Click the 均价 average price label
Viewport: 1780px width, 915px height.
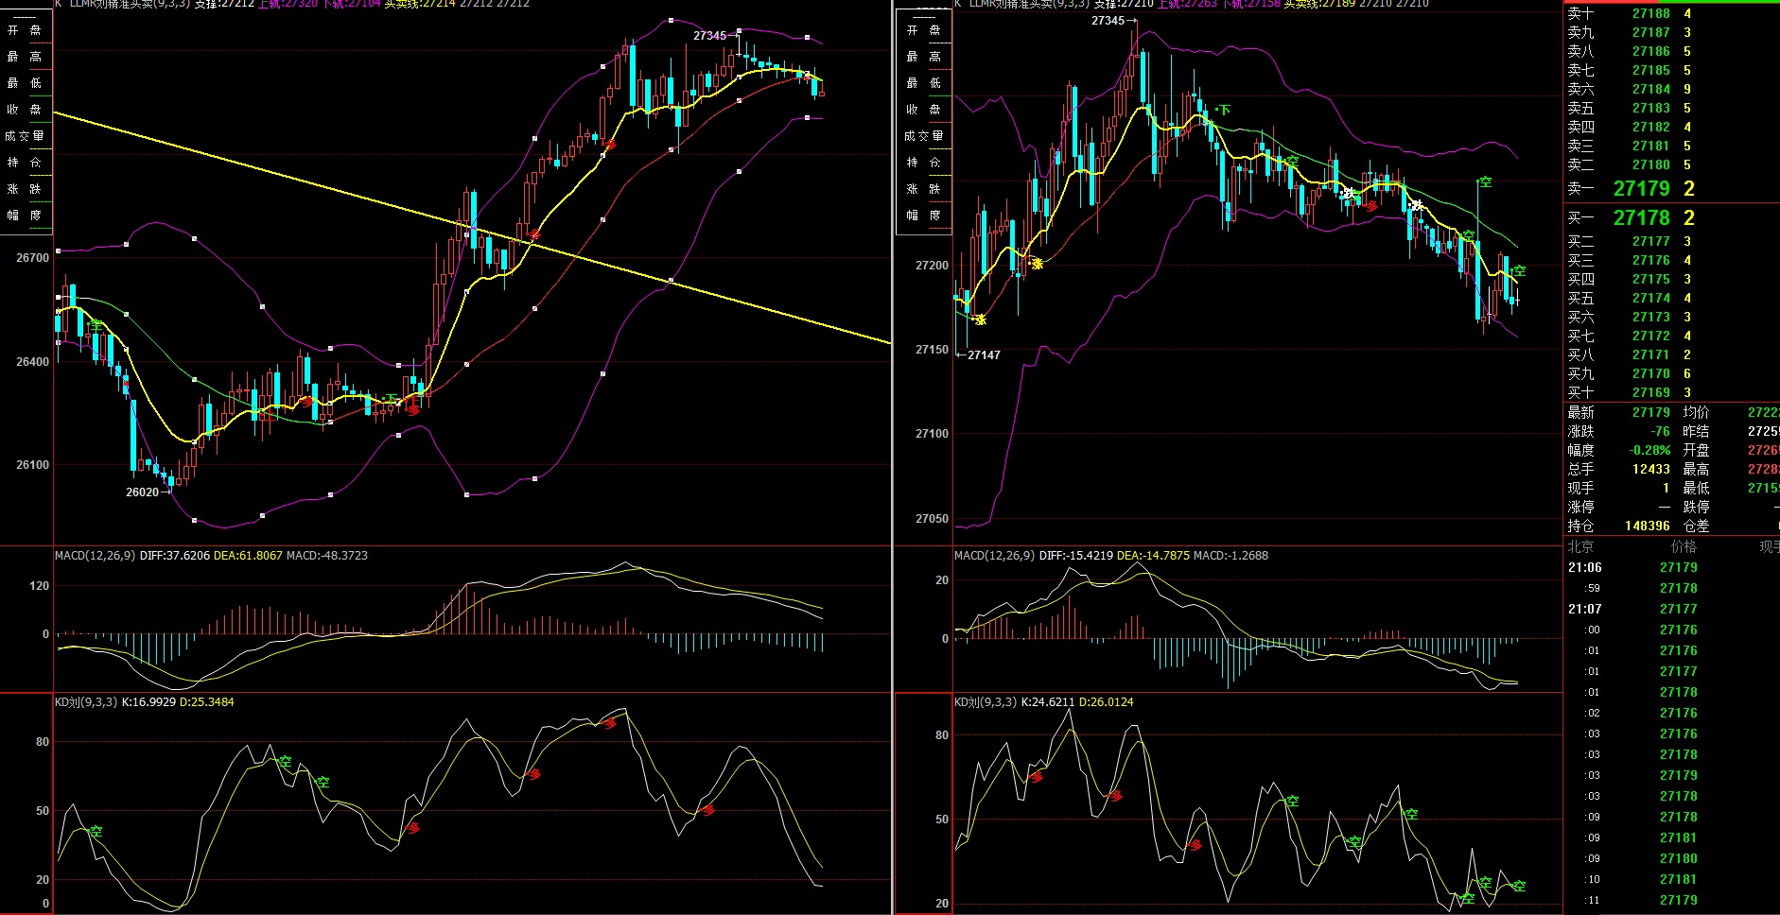click(x=1696, y=412)
